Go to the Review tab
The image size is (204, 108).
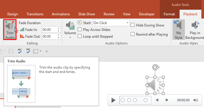[109, 14]
